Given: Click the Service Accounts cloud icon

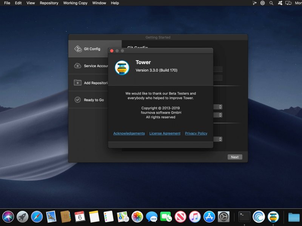Looking at the screenshot, I should point(78,66).
